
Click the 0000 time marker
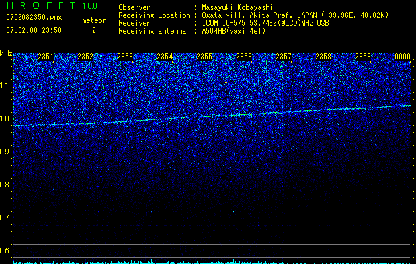point(403,57)
